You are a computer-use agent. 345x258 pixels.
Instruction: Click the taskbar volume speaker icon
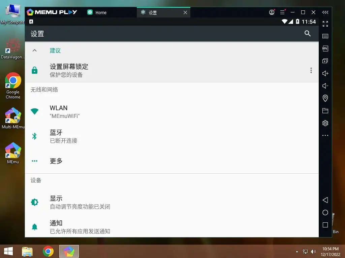(313, 252)
